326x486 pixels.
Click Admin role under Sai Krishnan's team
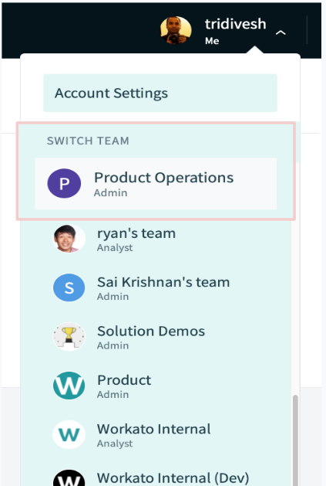(113, 296)
